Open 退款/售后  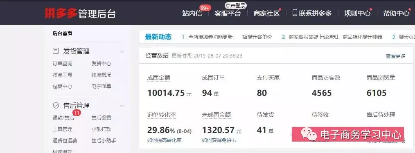(63, 118)
